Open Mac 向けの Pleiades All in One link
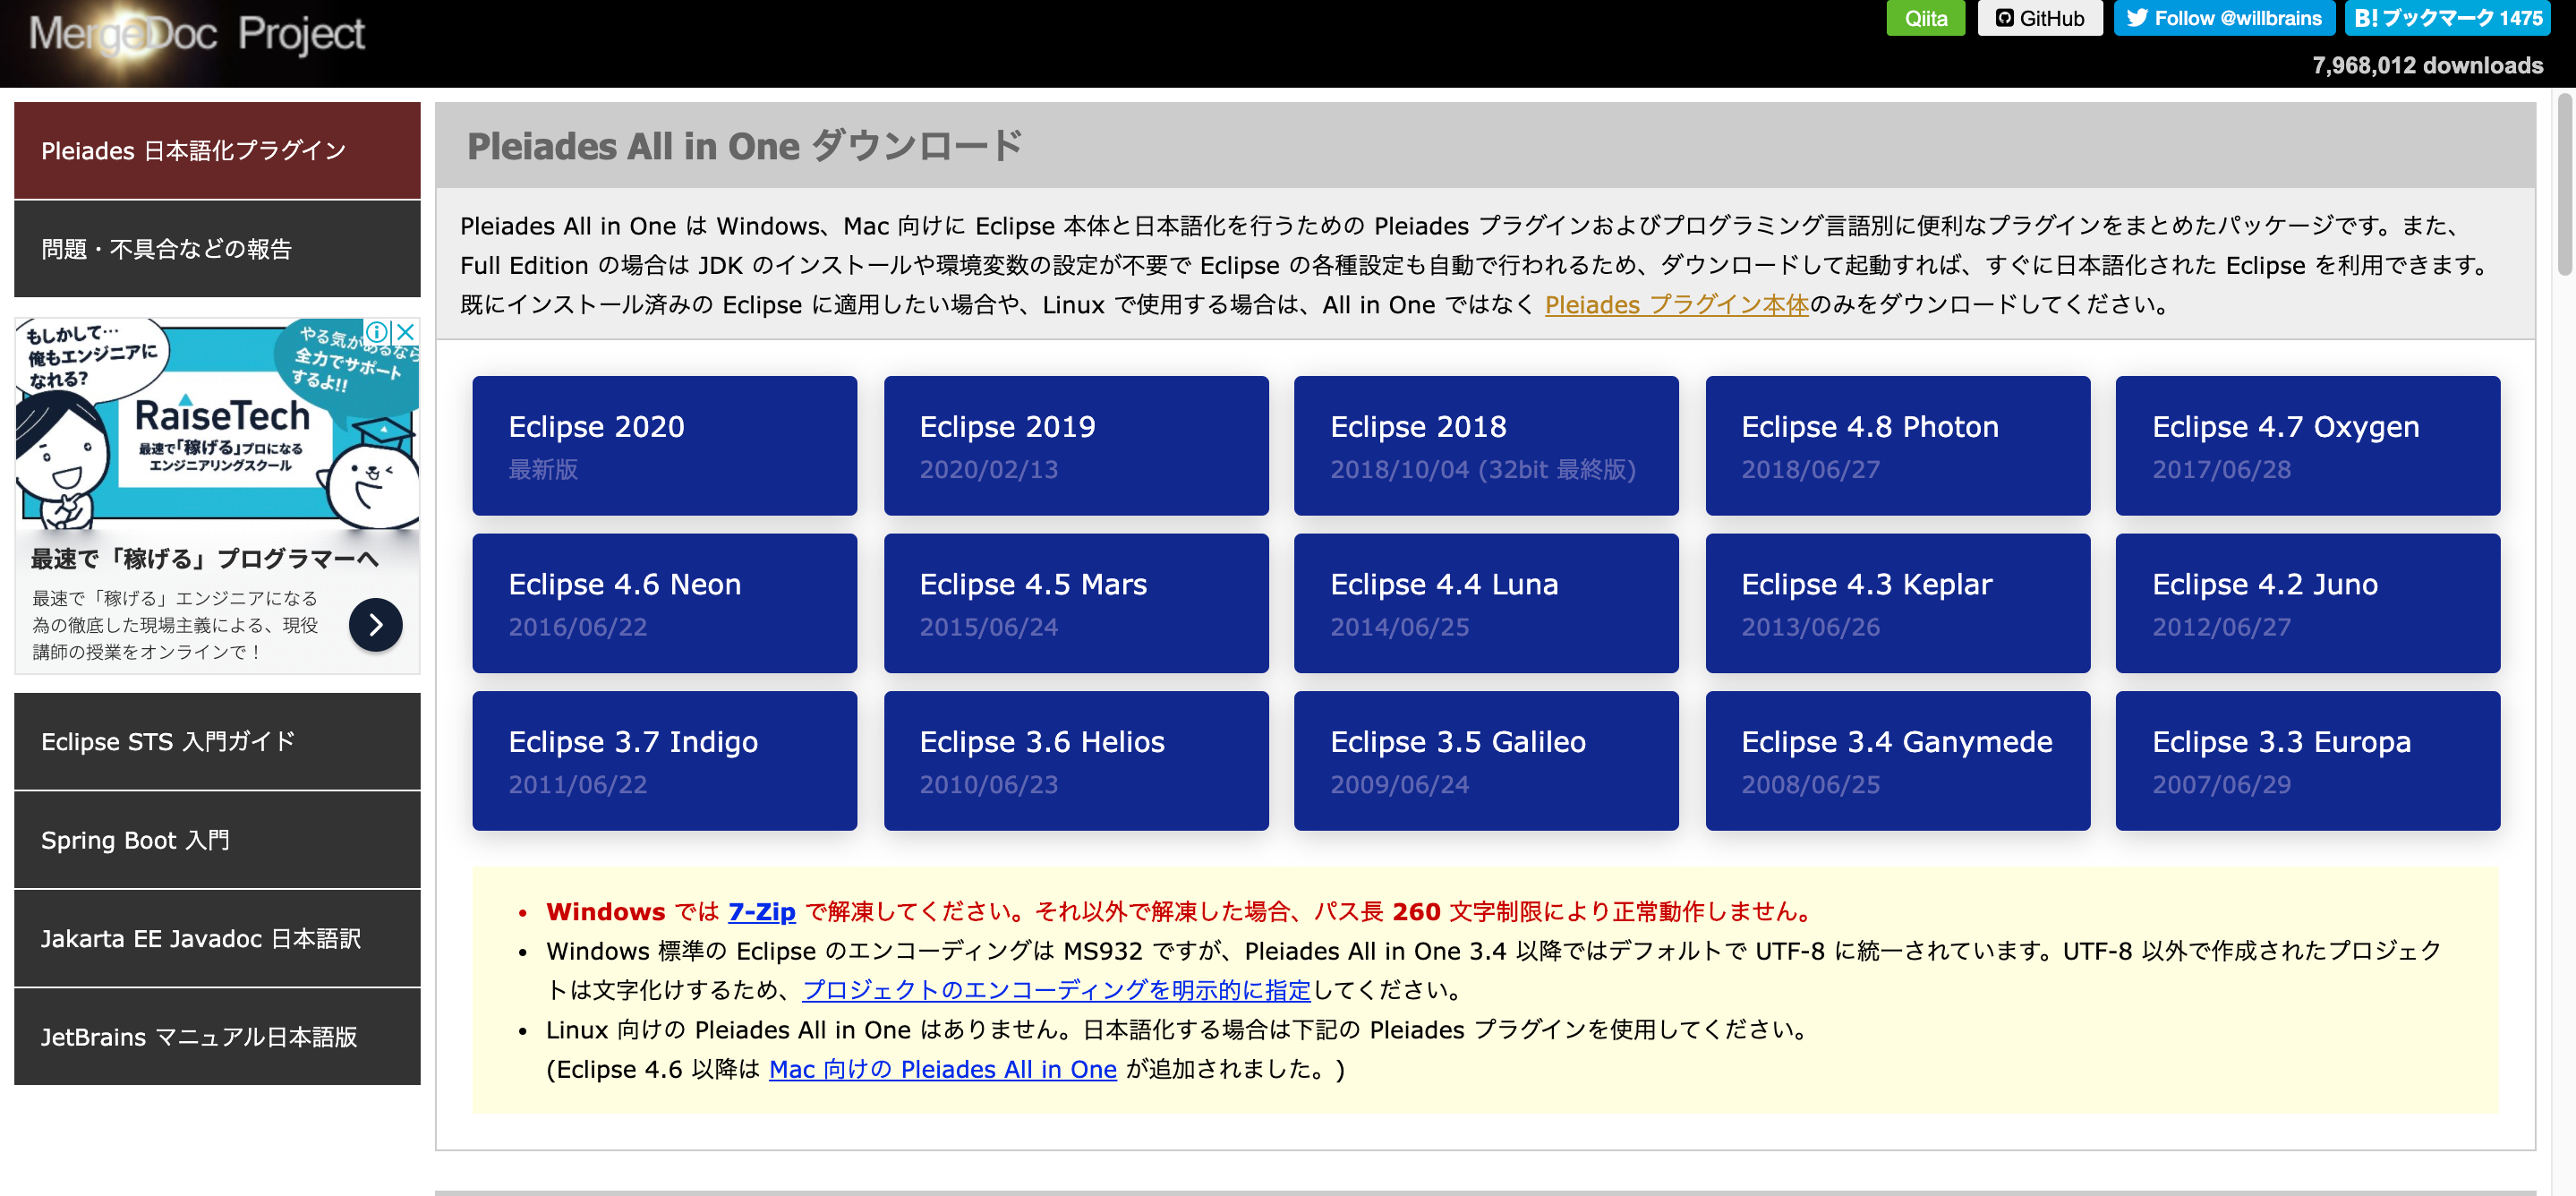The image size is (2576, 1196). (942, 1069)
